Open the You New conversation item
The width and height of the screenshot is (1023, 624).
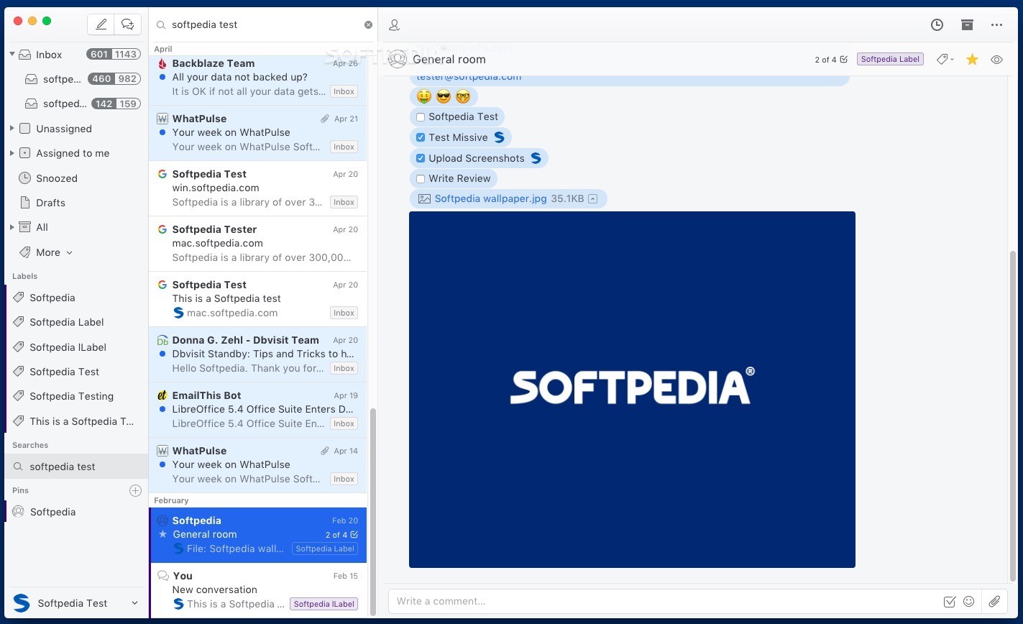pyautogui.click(x=257, y=590)
